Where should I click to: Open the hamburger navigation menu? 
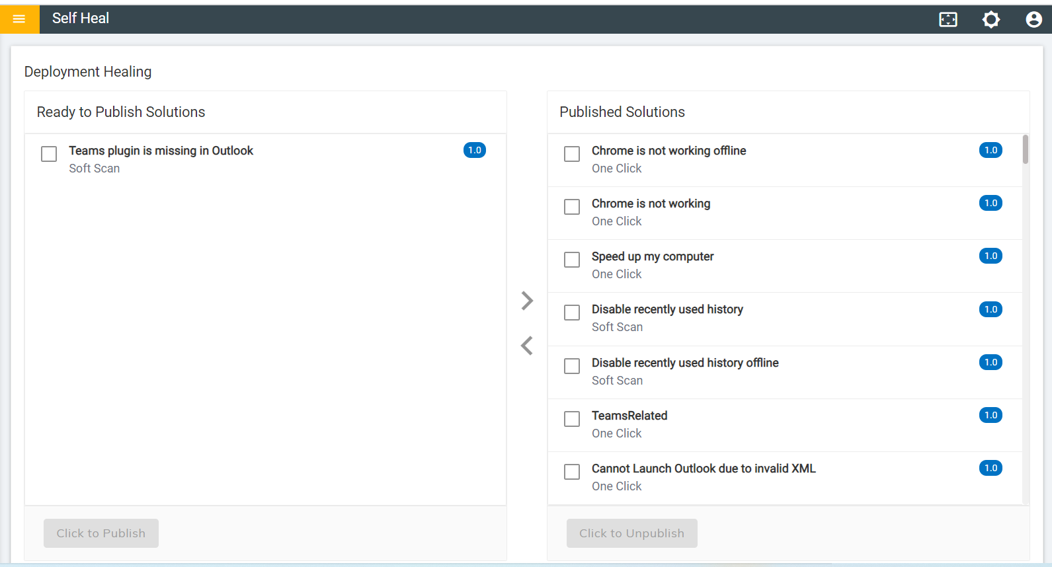19,19
